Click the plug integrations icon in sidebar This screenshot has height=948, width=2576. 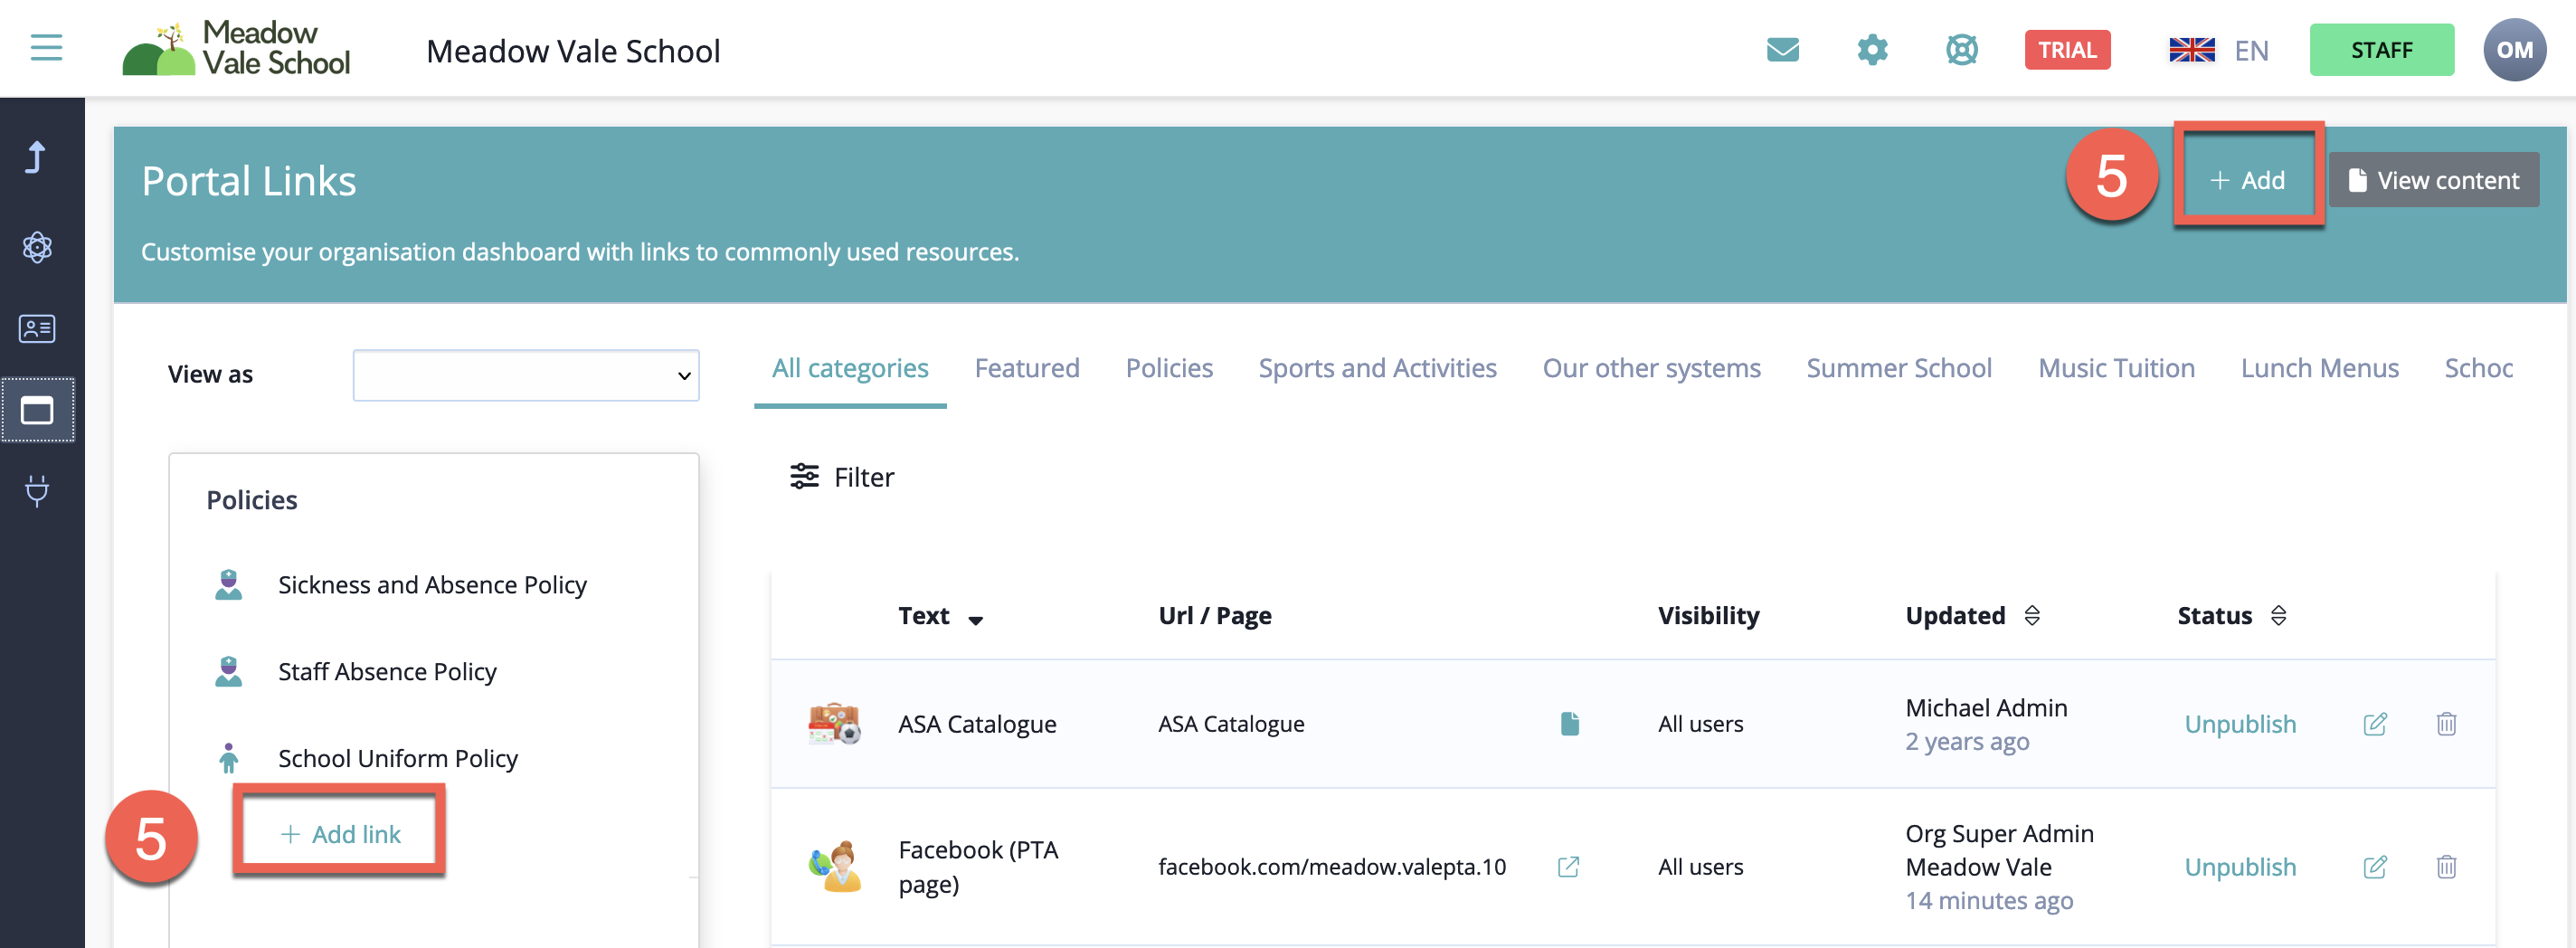click(x=37, y=491)
